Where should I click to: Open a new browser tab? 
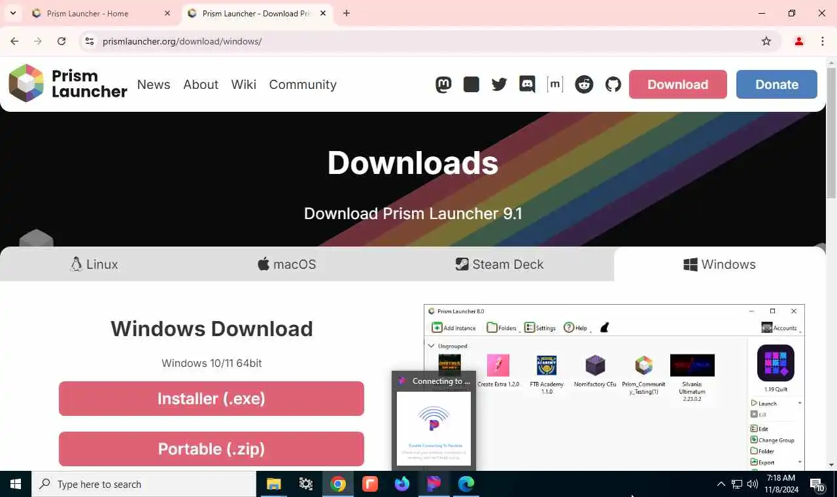pyautogui.click(x=347, y=13)
